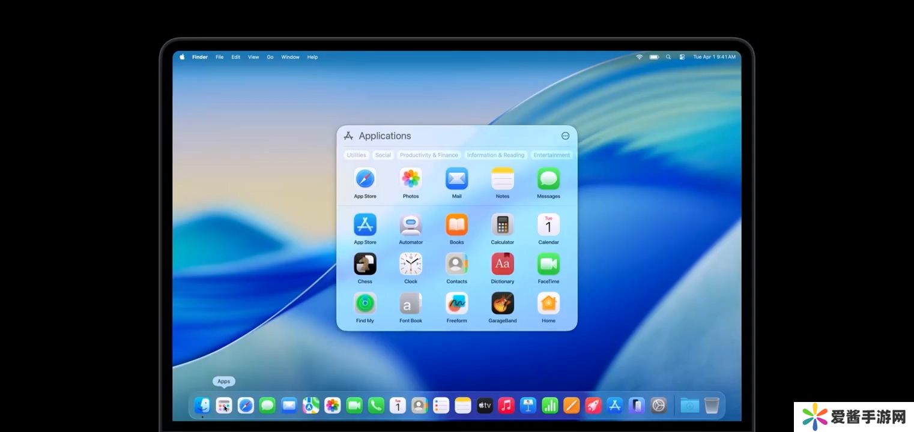Launch GarageBand from the Applications panel
The image size is (914, 432).
[503, 304]
